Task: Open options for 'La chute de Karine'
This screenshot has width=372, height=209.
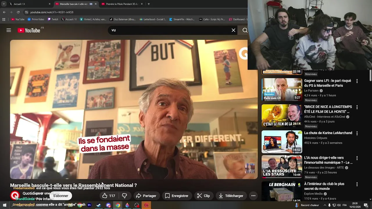Action: [357, 133]
